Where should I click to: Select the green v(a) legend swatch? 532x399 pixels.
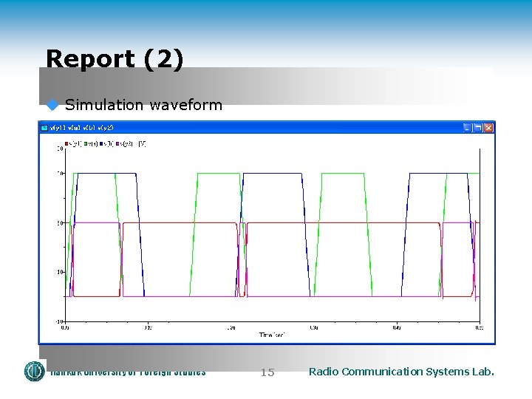(x=86, y=144)
